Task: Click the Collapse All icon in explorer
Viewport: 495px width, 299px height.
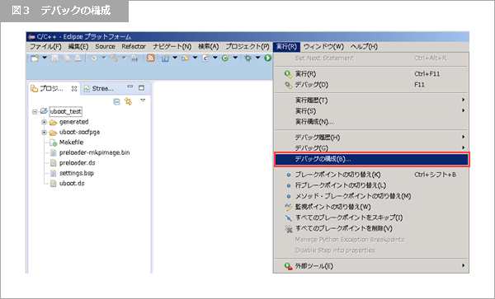Action: (117, 101)
